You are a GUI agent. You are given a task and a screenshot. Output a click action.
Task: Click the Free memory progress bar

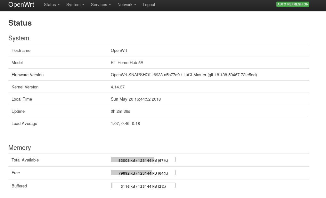coord(143,173)
